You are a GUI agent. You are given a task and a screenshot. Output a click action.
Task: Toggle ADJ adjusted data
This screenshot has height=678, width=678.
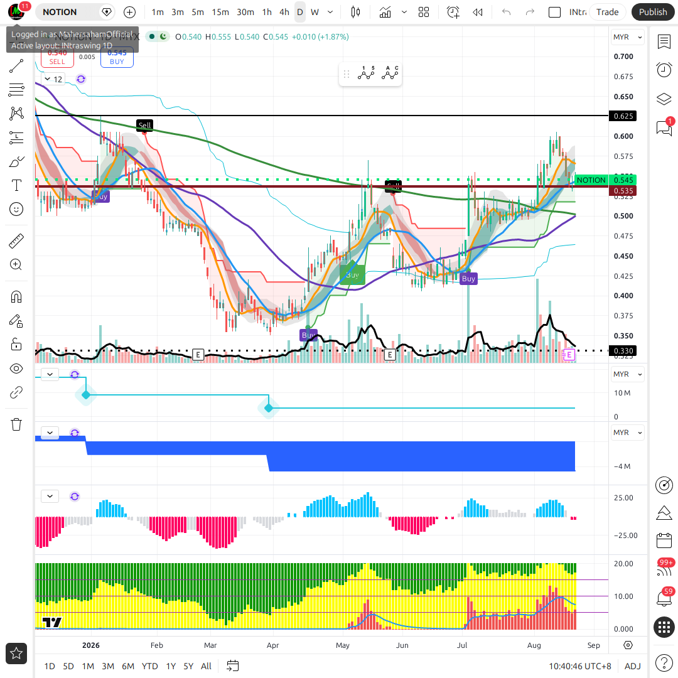(x=633, y=666)
